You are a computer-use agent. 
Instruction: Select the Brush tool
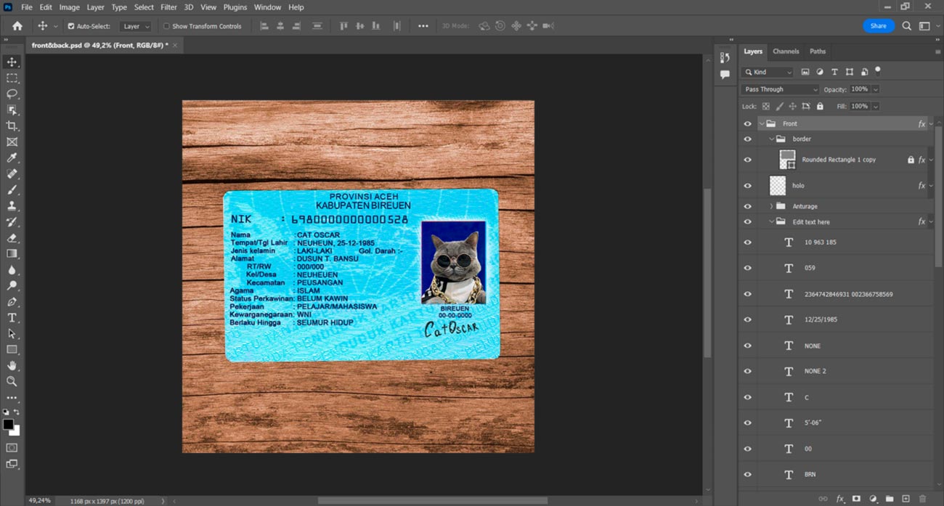tap(12, 189)
